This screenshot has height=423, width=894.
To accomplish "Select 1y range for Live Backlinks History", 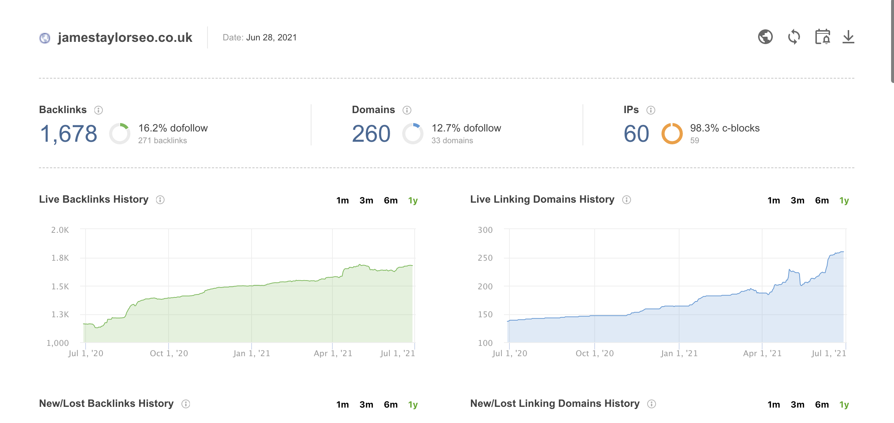I will click(413, 200).
